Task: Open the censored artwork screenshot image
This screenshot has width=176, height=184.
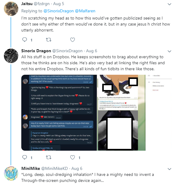Action: [x=121, y=113]
